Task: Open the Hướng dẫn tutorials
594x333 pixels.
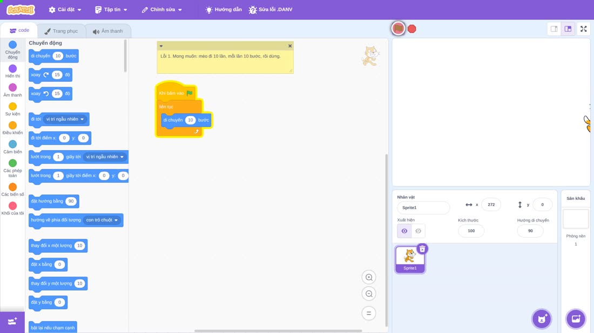Action: pyautogui.click(x=224, y=10)
